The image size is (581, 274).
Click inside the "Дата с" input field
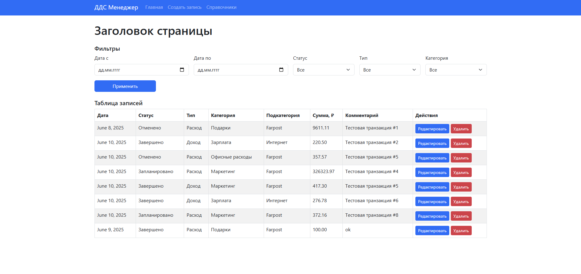(136, 70)
